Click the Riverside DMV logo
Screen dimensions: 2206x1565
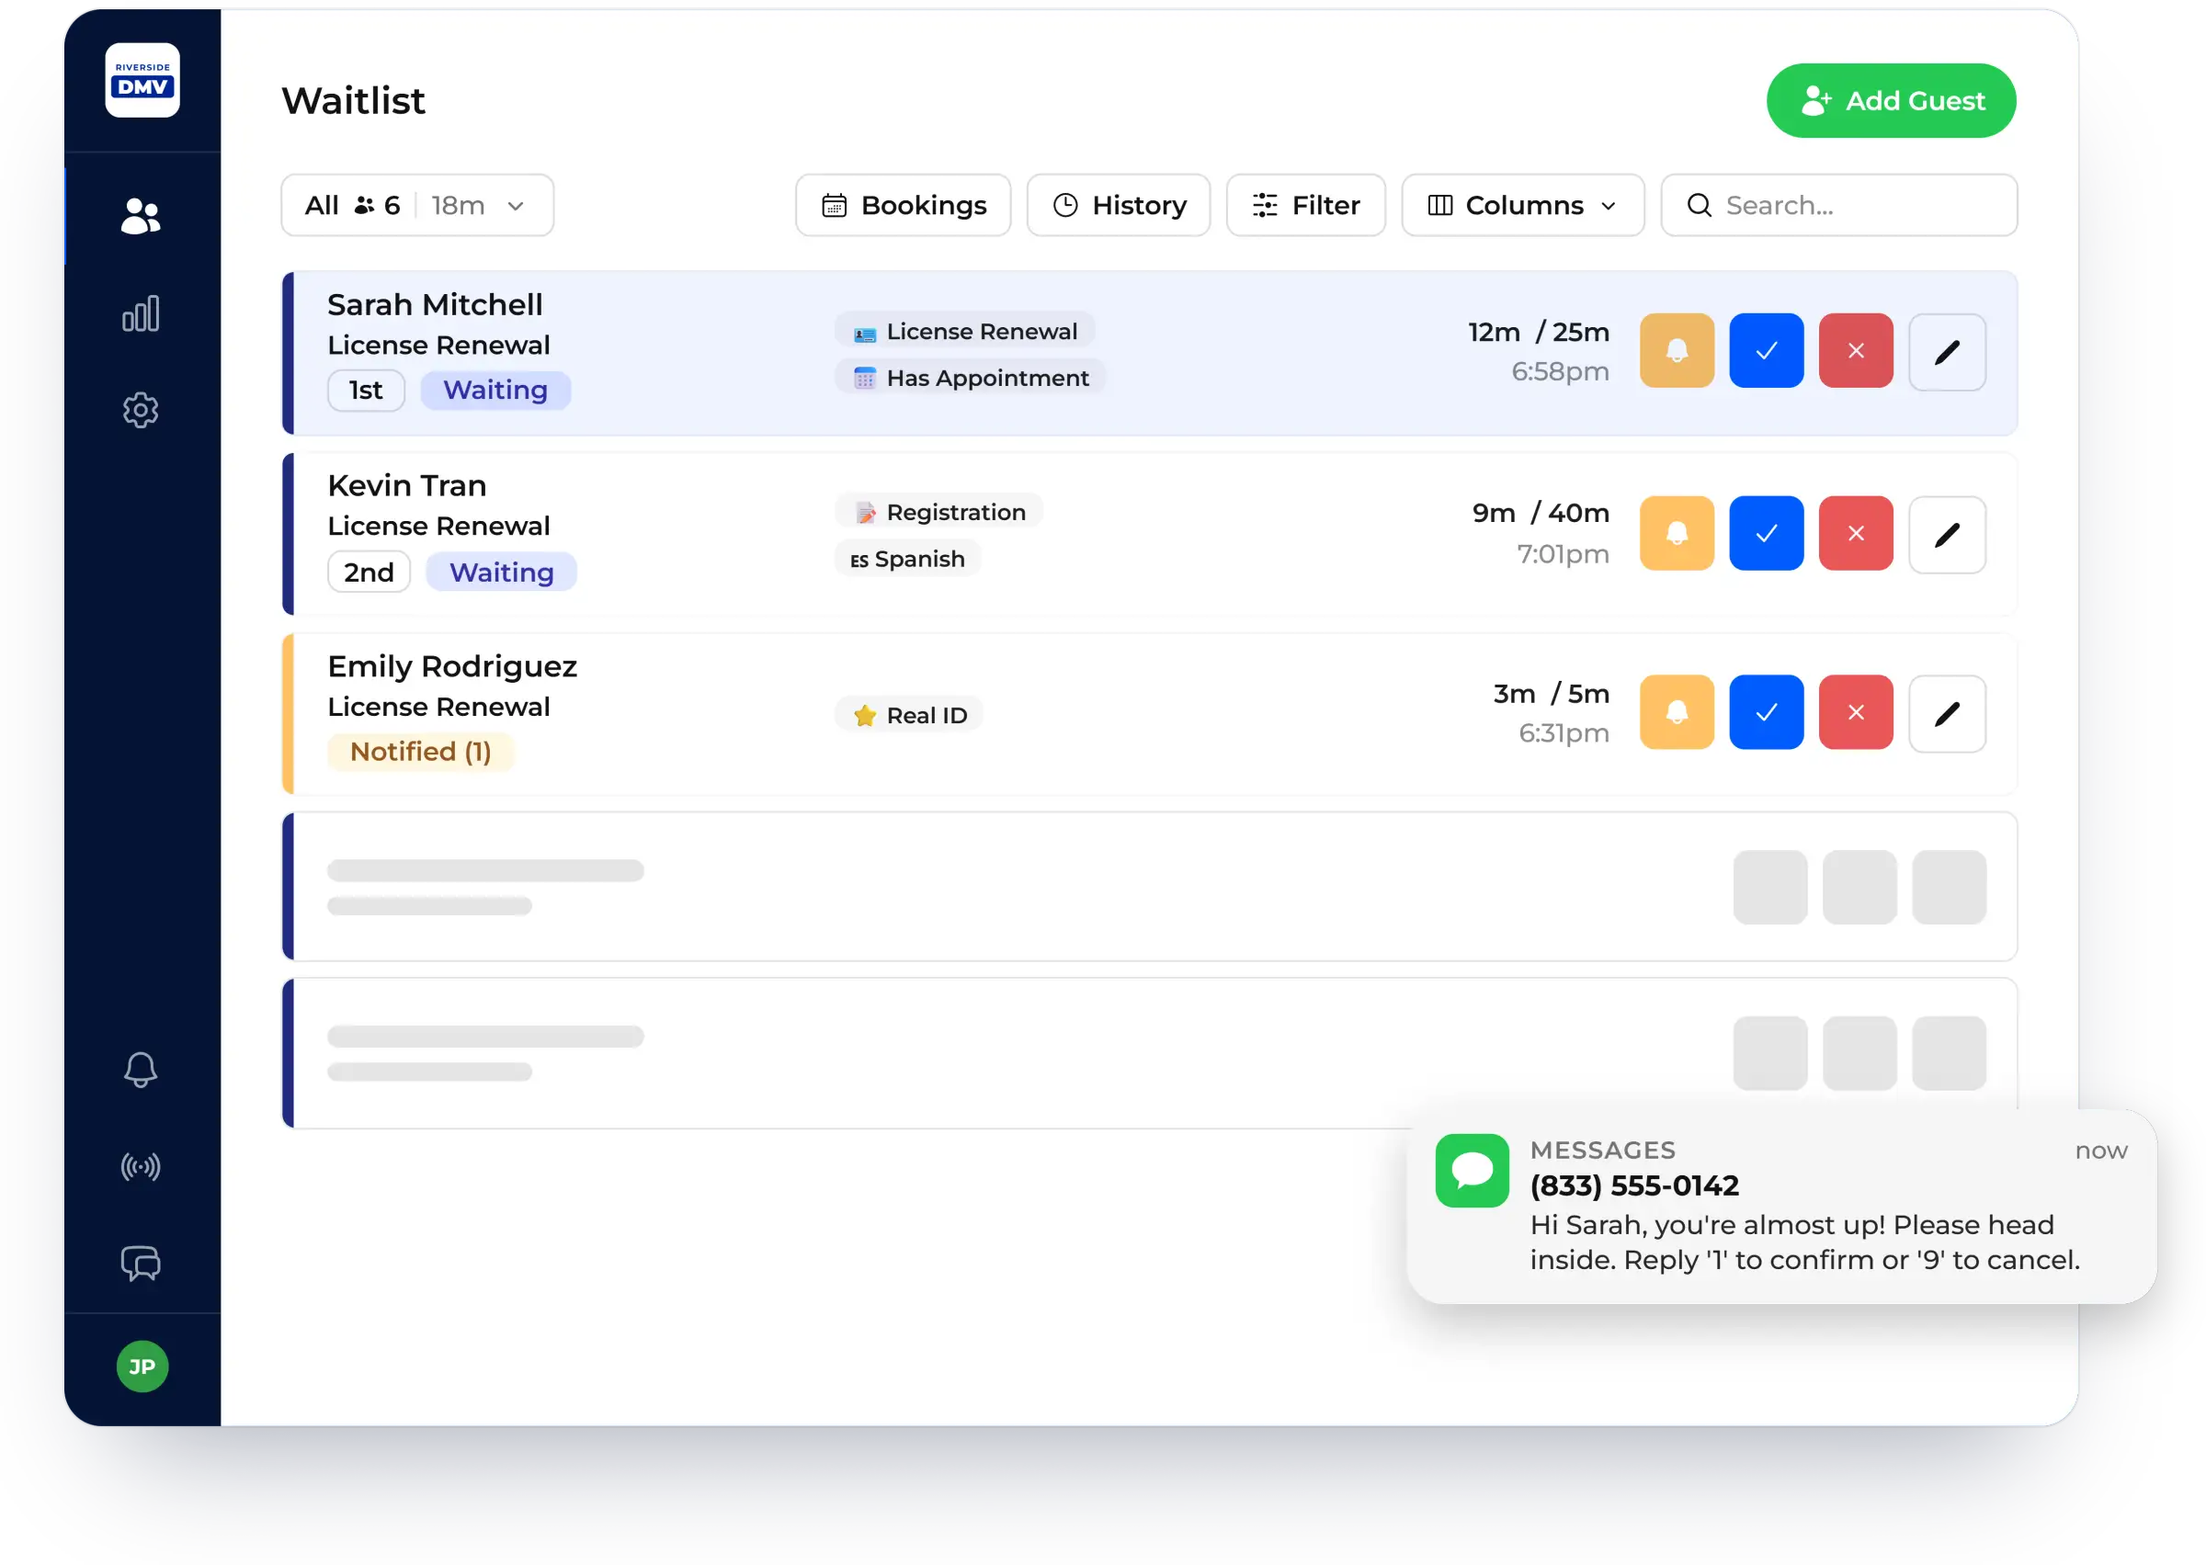(x=142, y=80)
